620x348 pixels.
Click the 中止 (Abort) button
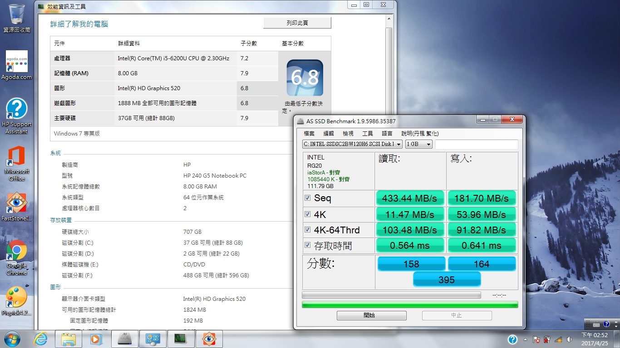tap(457, 315)
